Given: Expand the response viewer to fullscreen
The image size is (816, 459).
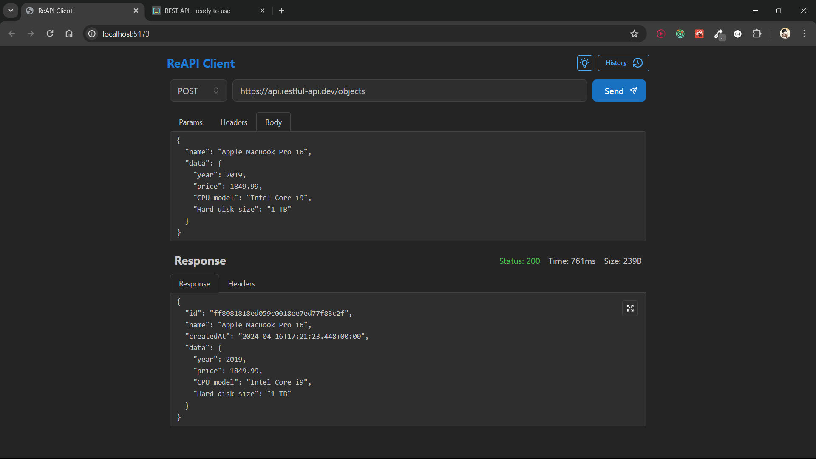Looking at the screenshot, I should click(x=630, y=308).
